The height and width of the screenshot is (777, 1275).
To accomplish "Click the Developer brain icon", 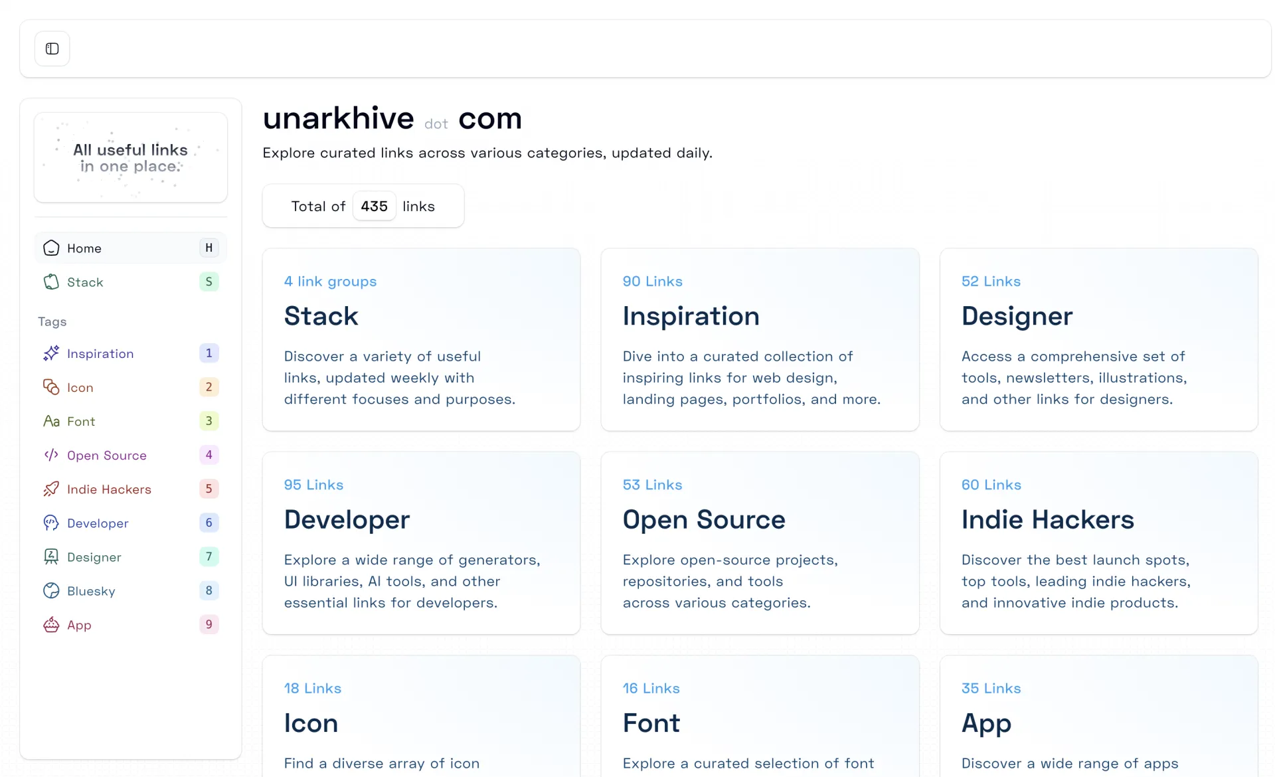I will (x=51, y=523).
